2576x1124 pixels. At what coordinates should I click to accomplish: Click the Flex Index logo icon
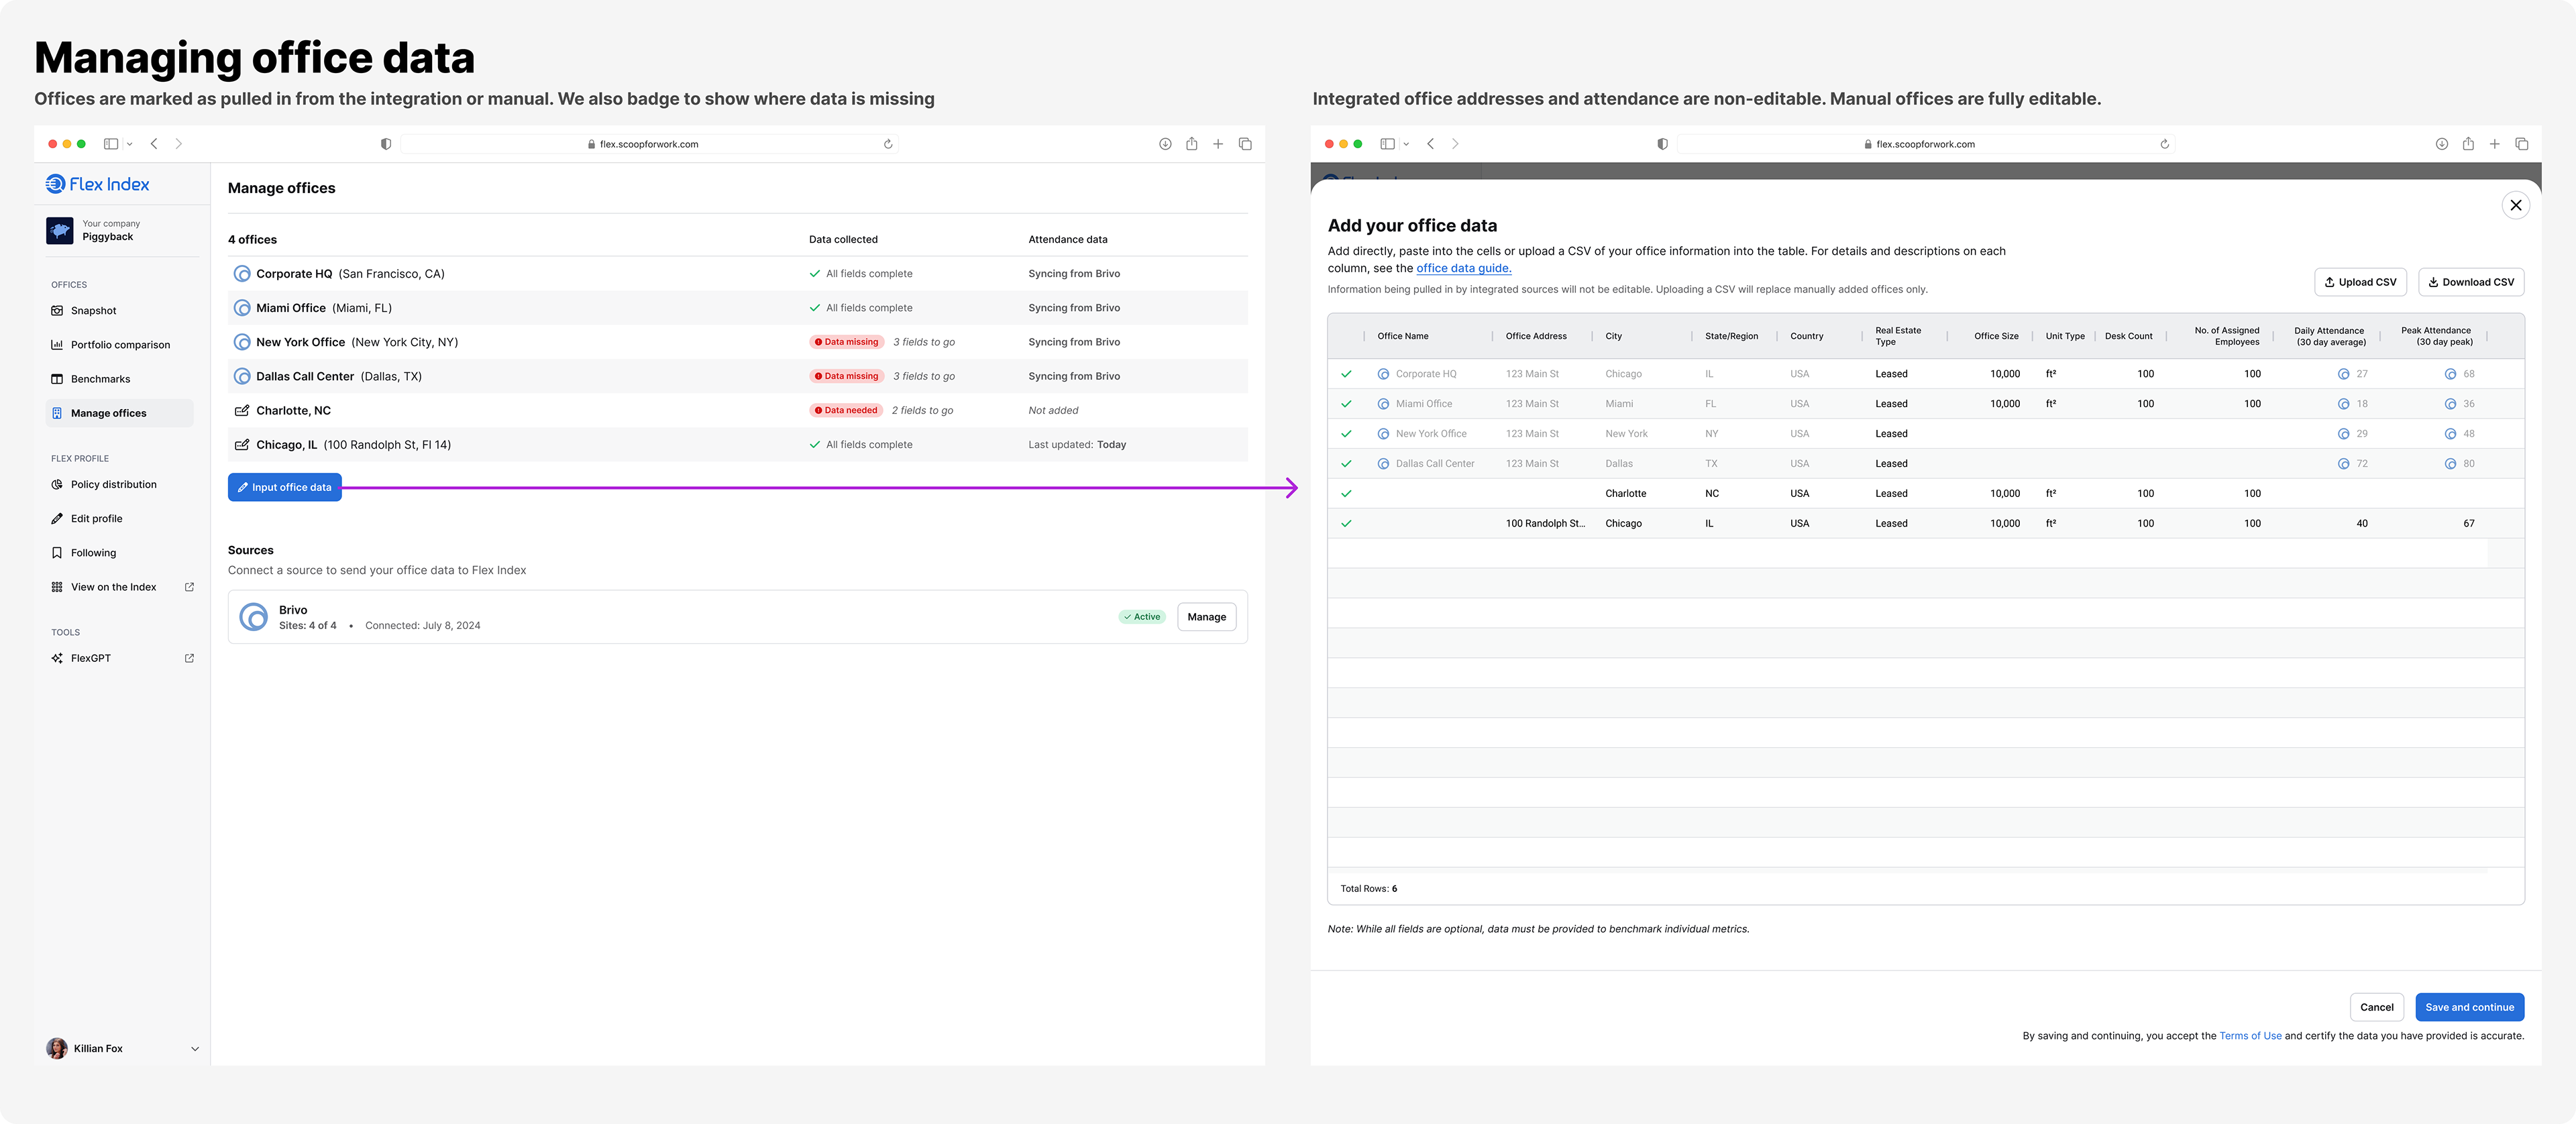coord(55,184)
